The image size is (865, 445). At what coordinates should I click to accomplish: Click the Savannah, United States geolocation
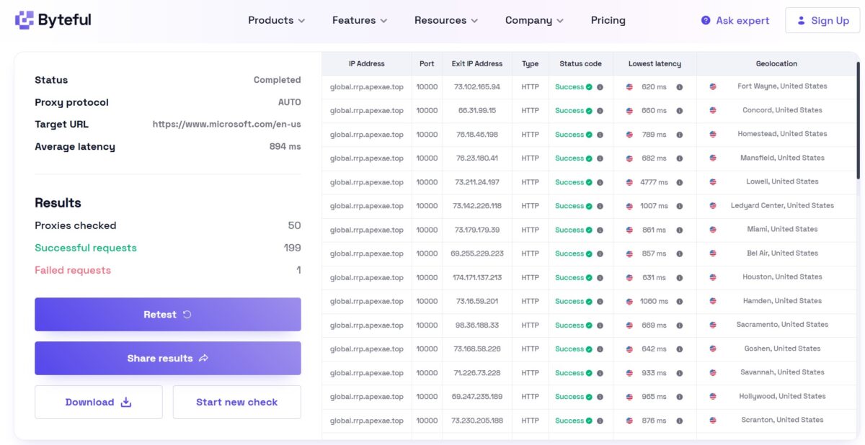coord(782,372)
